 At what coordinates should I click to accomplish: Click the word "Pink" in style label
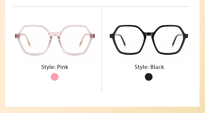tap(63, 67)
